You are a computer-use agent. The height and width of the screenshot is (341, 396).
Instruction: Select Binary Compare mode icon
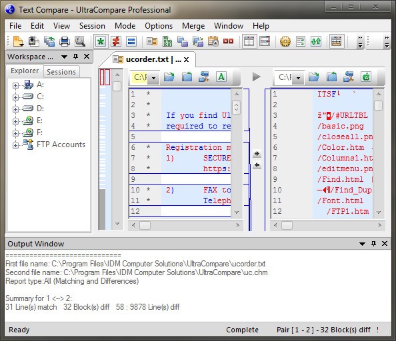[x=167, y=41]
